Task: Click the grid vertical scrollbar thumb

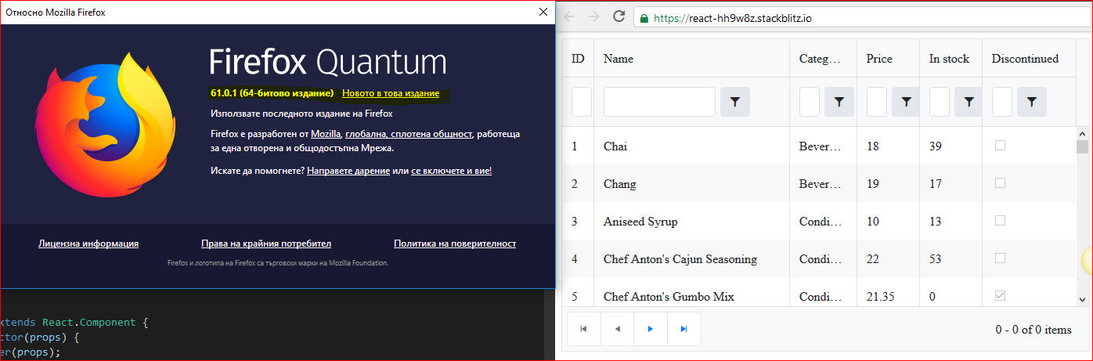Action: tap(1082, 147)
